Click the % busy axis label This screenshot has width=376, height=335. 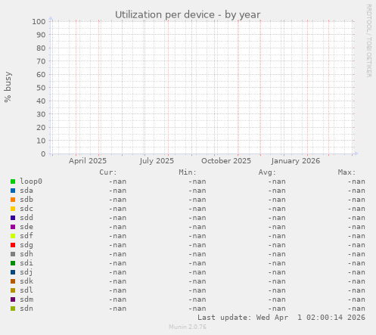(x=8, y=87)
